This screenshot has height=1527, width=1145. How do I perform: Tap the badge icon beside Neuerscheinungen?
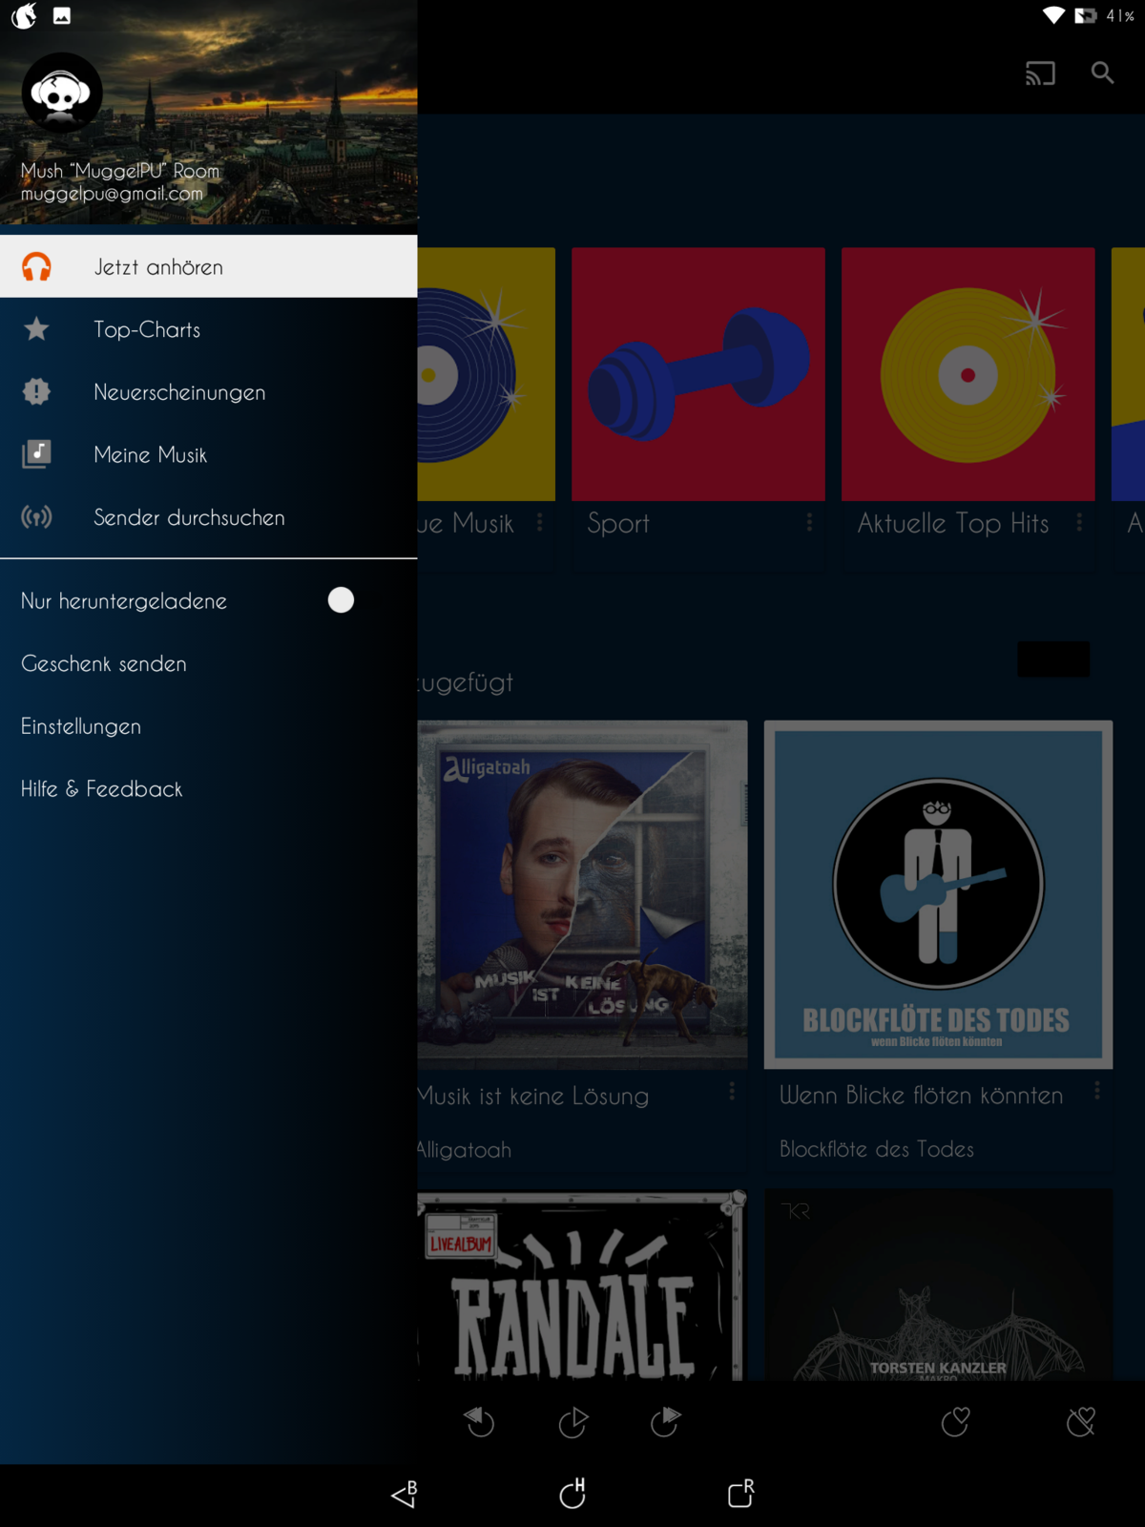point(36,392)
